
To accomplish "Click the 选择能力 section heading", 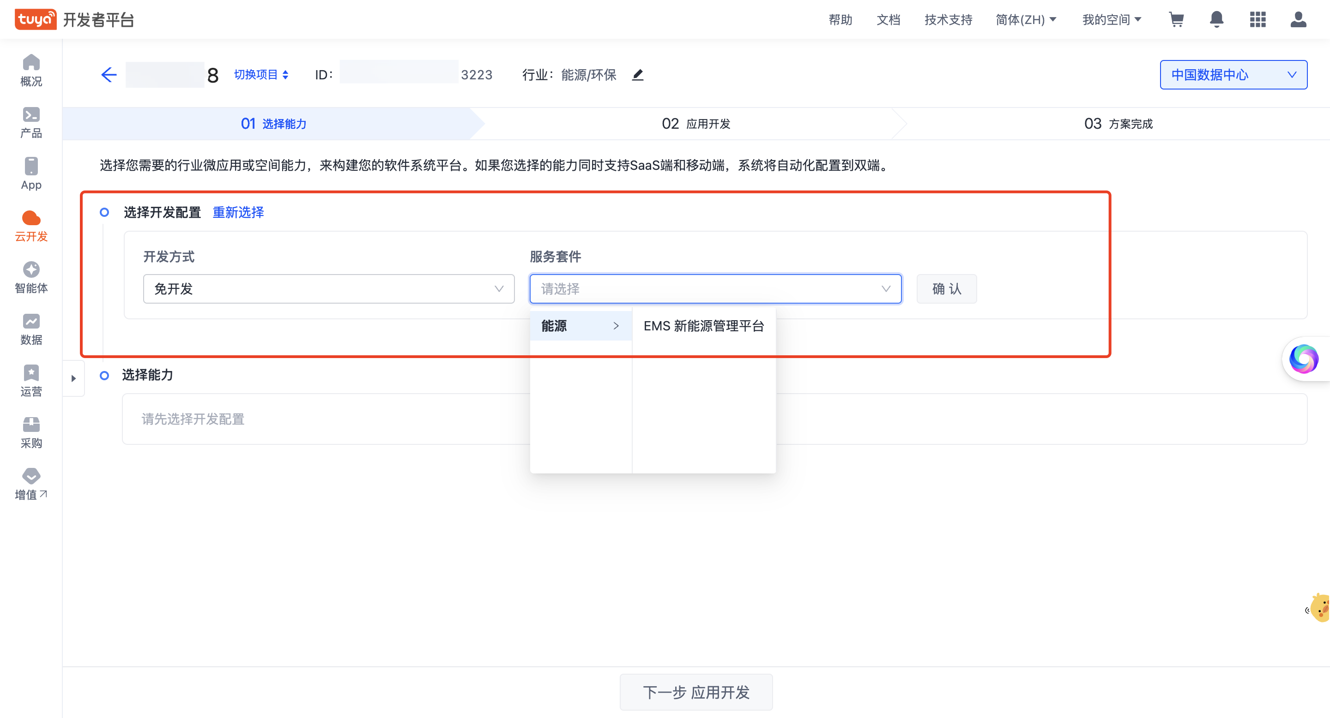I will pos(147,375).
